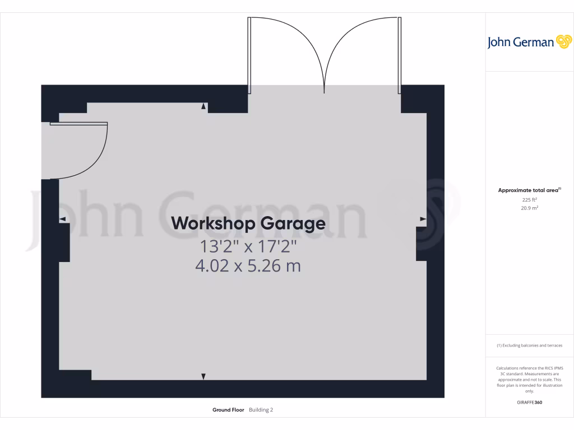Click the John German brand name text

(520, 43)
